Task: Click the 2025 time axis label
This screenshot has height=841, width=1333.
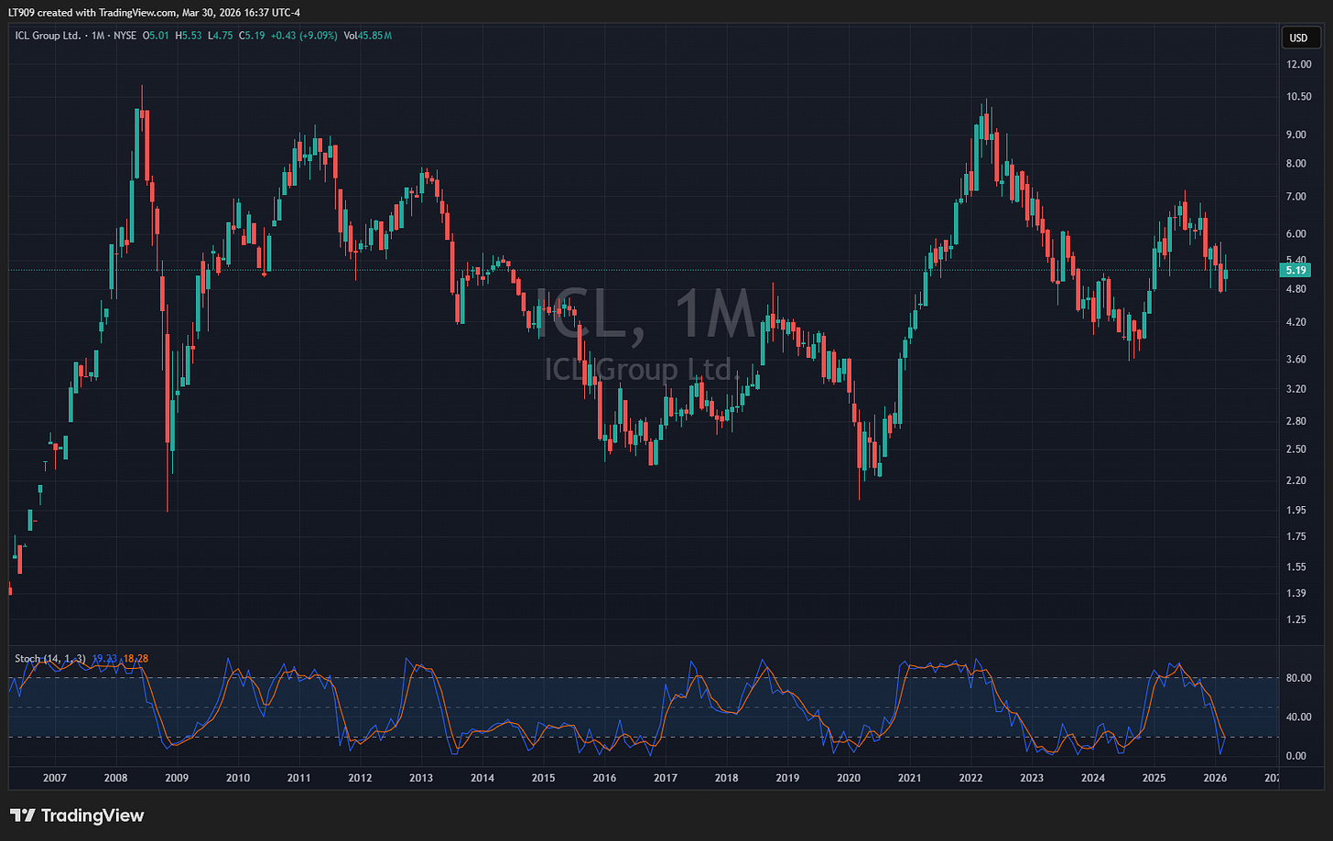Action: coord(1154,779)
